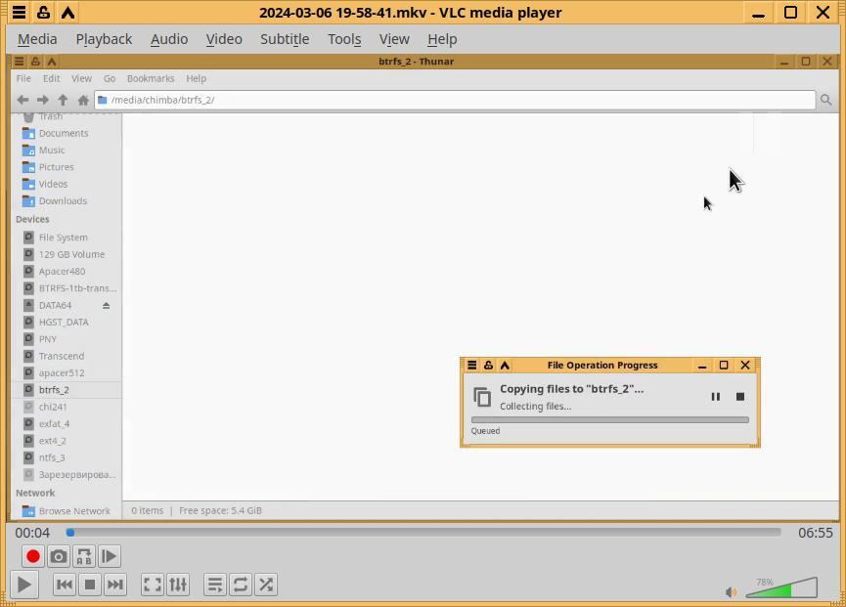Toggle A-B loop button in VLC
The image size is (846, 607).
pyautogui.click(x=84, y=556)
